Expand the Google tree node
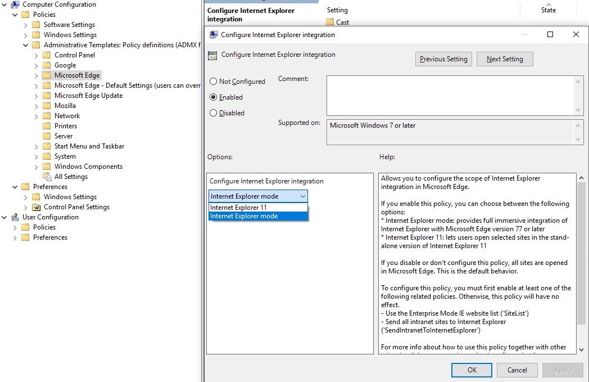Image resolution: width=589 pixels, height=382 pixels. point(36,66)
